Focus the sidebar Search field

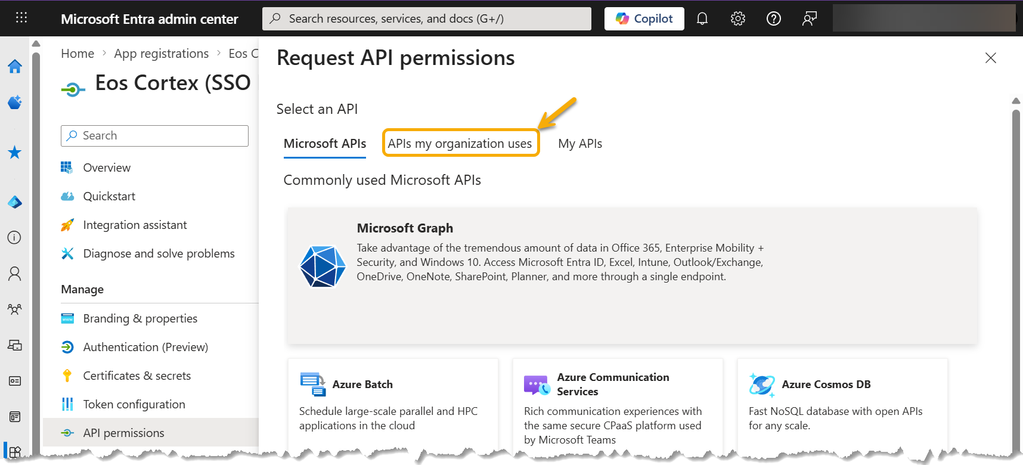[154, 135]
